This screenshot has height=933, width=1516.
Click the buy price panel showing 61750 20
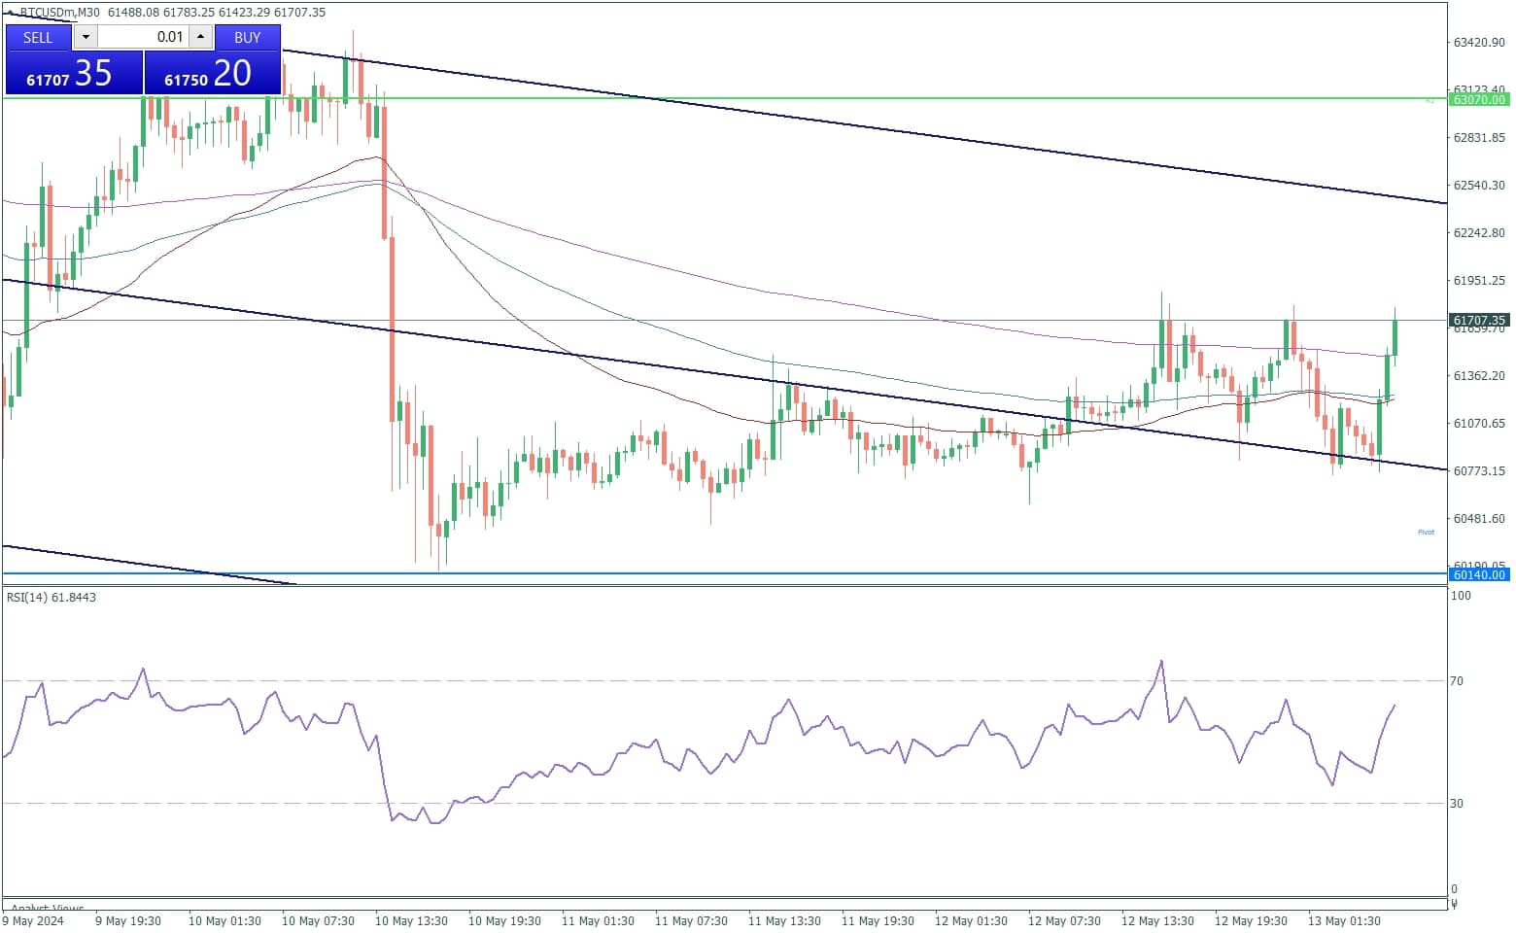tap(212, 73)
